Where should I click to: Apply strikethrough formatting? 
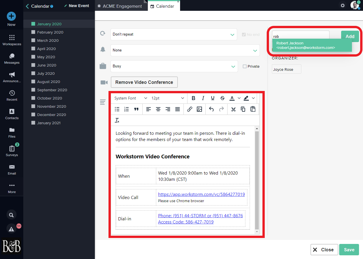pos(222,98)
